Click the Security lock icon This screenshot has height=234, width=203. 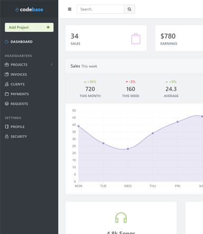(x=7, y=136)
